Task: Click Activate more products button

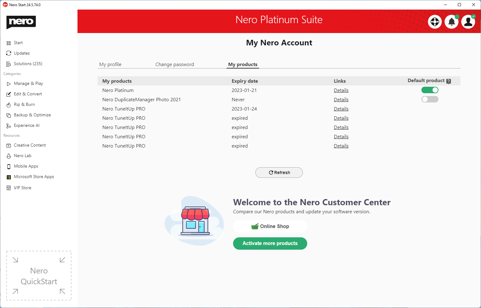Action: [x=270, y=243]
